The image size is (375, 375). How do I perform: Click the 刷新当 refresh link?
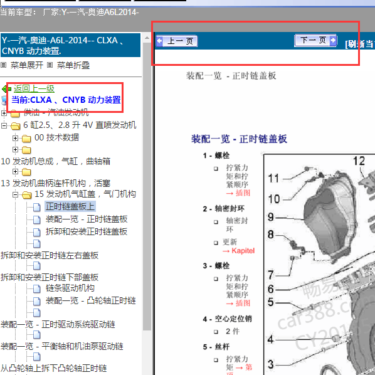[360, 44]
